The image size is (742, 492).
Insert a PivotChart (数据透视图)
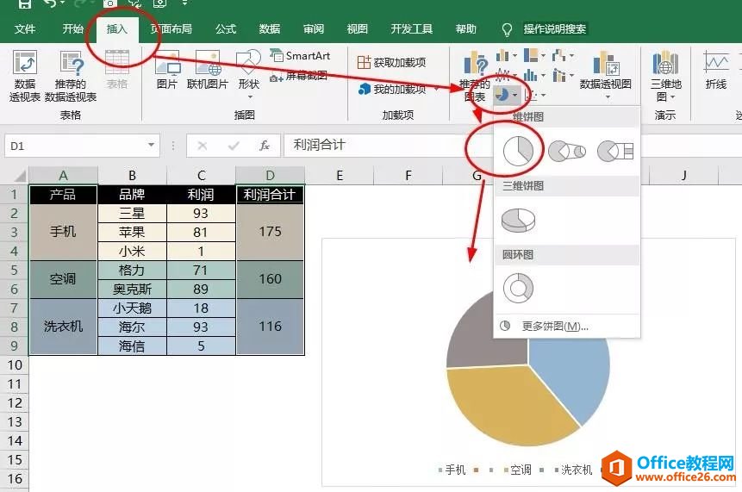(605, 75)
